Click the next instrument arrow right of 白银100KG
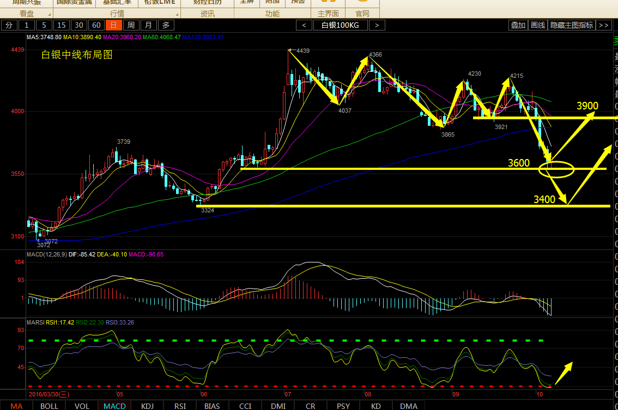 377,25
